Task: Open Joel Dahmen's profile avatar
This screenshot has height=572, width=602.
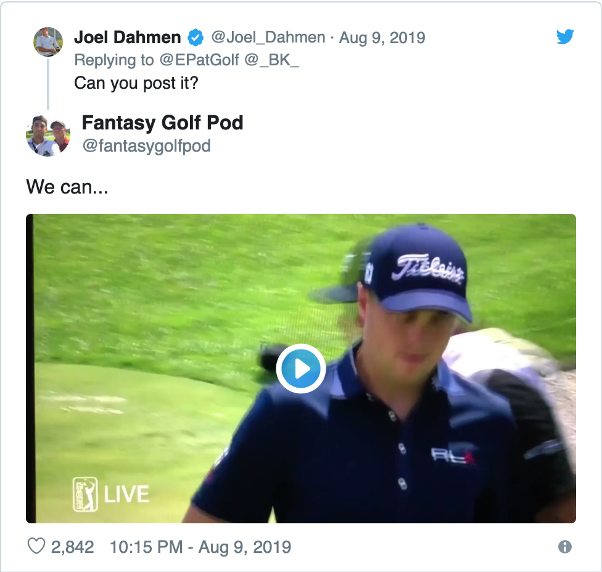Action: click(48, 42)
